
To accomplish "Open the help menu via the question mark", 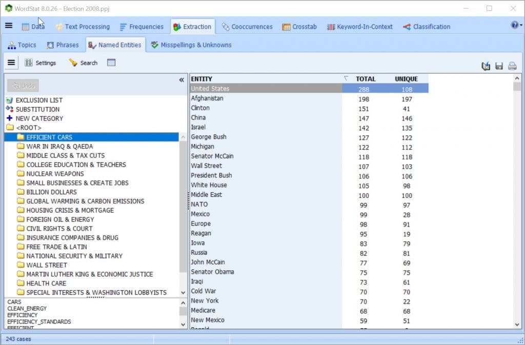I will pos(514,26).
